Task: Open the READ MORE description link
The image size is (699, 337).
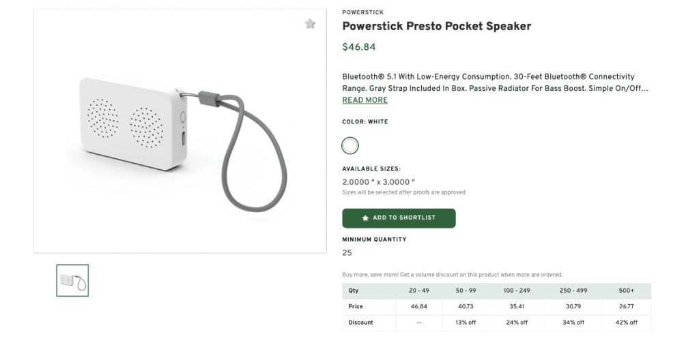Action: tap(365, 100)
